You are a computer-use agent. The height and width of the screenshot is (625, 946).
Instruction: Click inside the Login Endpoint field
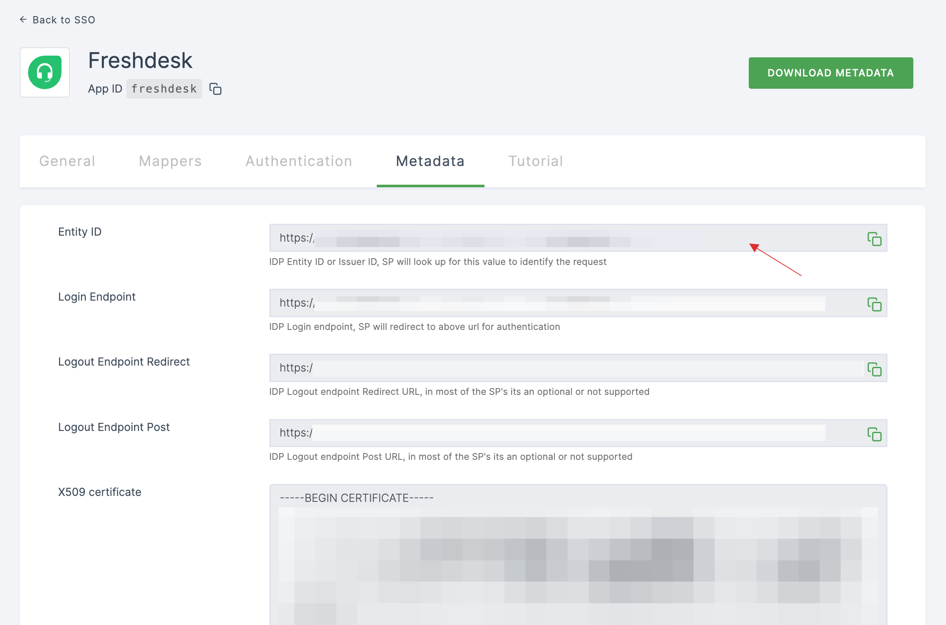578,303
